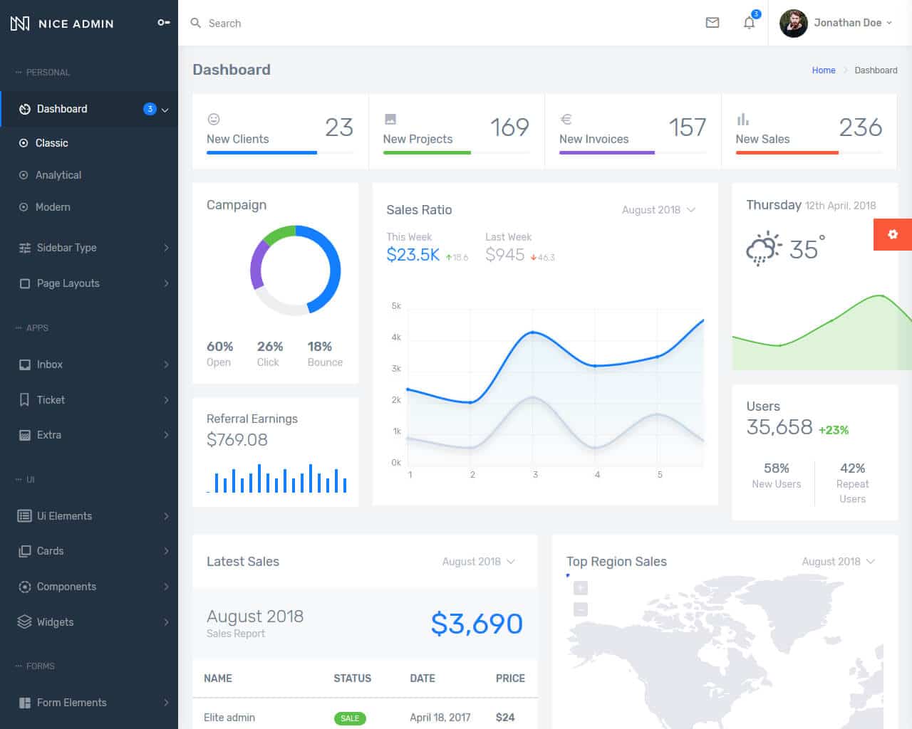Open the August 2018 dropdown in Sales Ratio
The height and width of the screenshot is (729, 912).
click(x=658, y=210)
